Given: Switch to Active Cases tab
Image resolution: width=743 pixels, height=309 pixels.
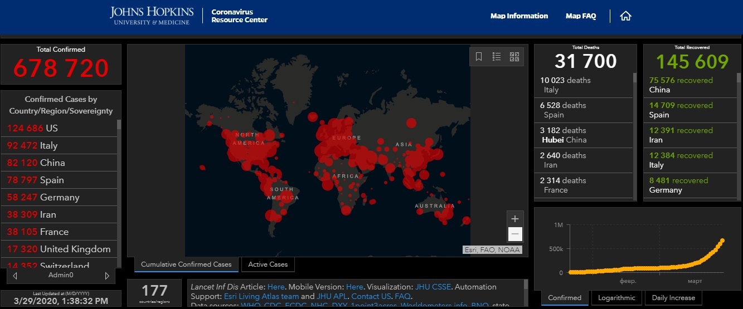Looking at the screenshot, I should pos(268,264).
